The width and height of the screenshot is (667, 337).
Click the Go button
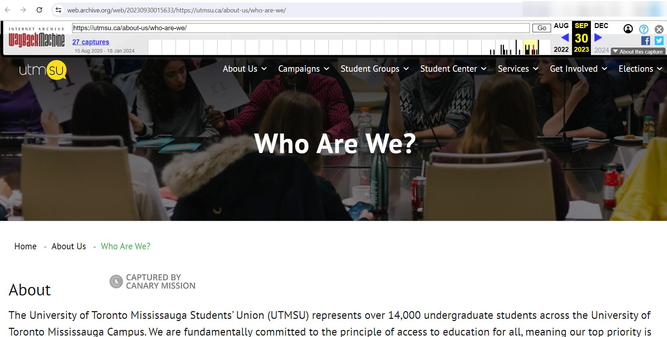[x=541, y=28]
